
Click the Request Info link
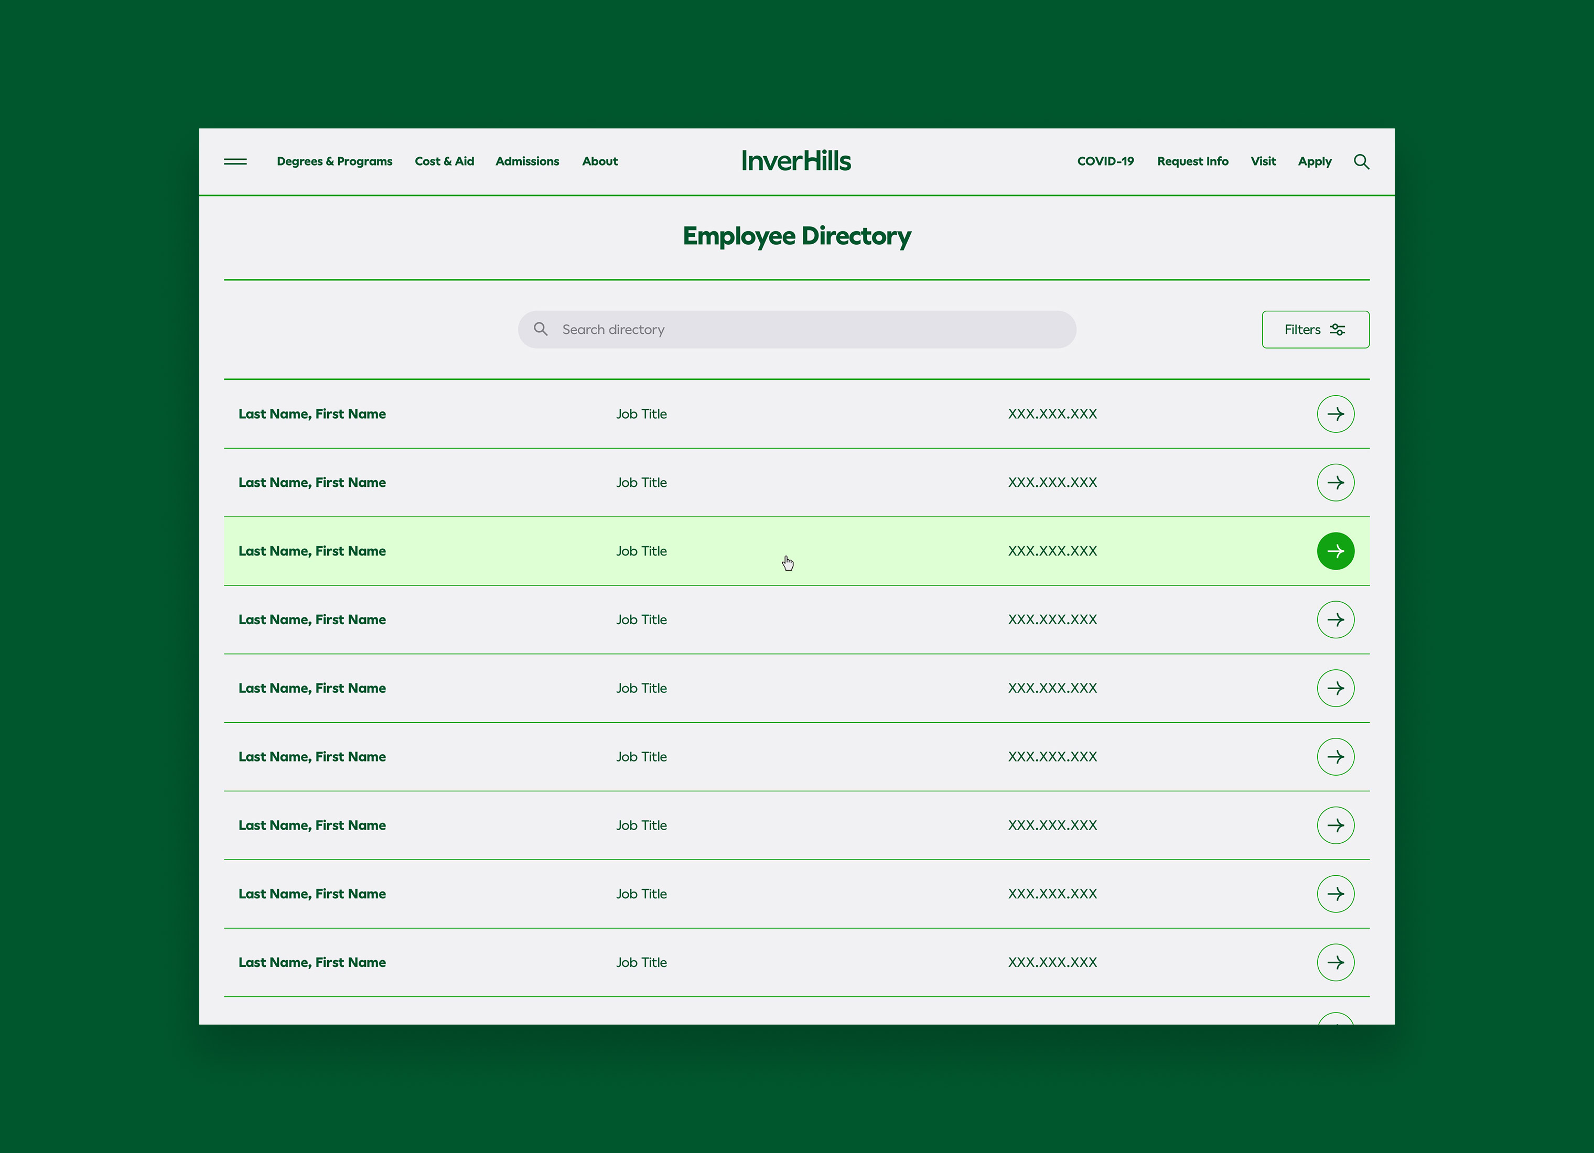point(1192,161)
